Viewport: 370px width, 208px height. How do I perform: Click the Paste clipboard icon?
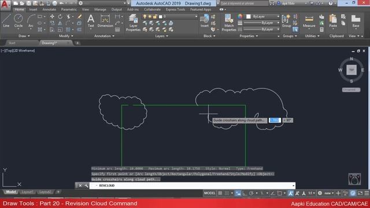point(333,21)
